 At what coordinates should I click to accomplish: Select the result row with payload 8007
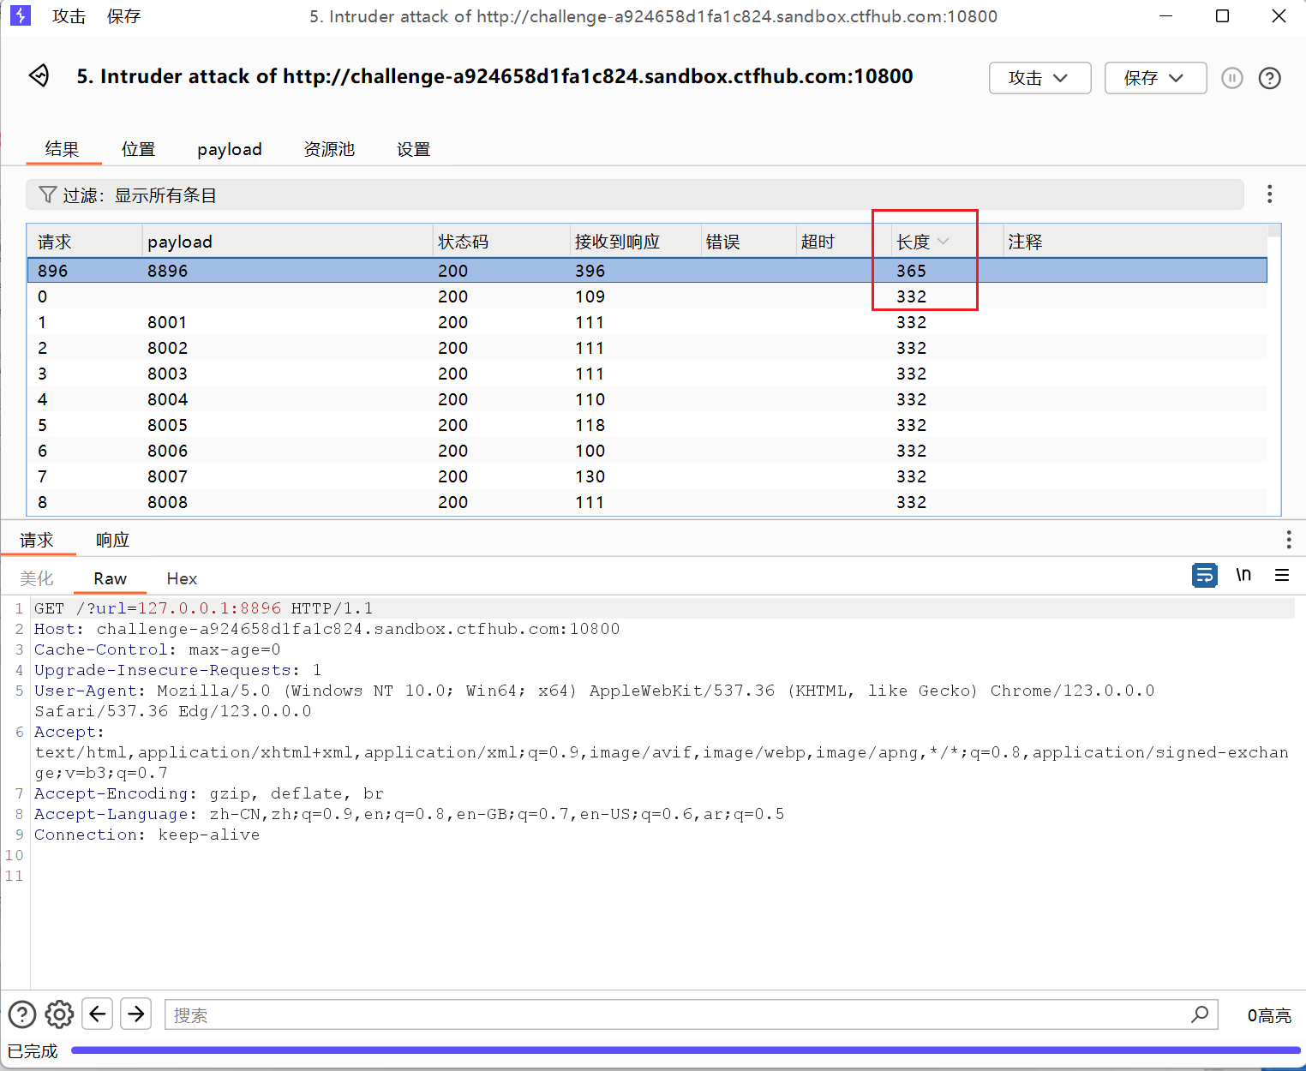pyautogui.click(x=647, y=476)
